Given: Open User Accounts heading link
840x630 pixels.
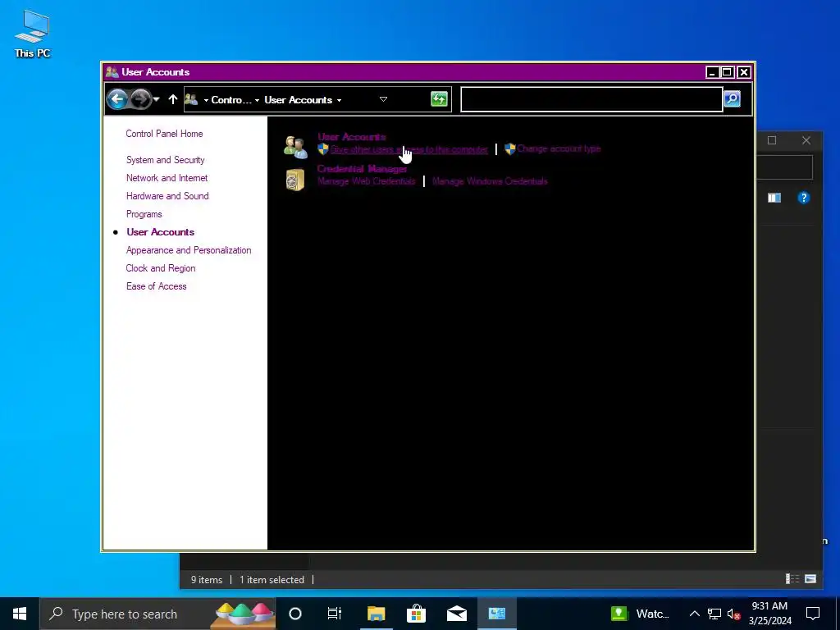Looking at the screenshot, I should [x=351, y=137].
